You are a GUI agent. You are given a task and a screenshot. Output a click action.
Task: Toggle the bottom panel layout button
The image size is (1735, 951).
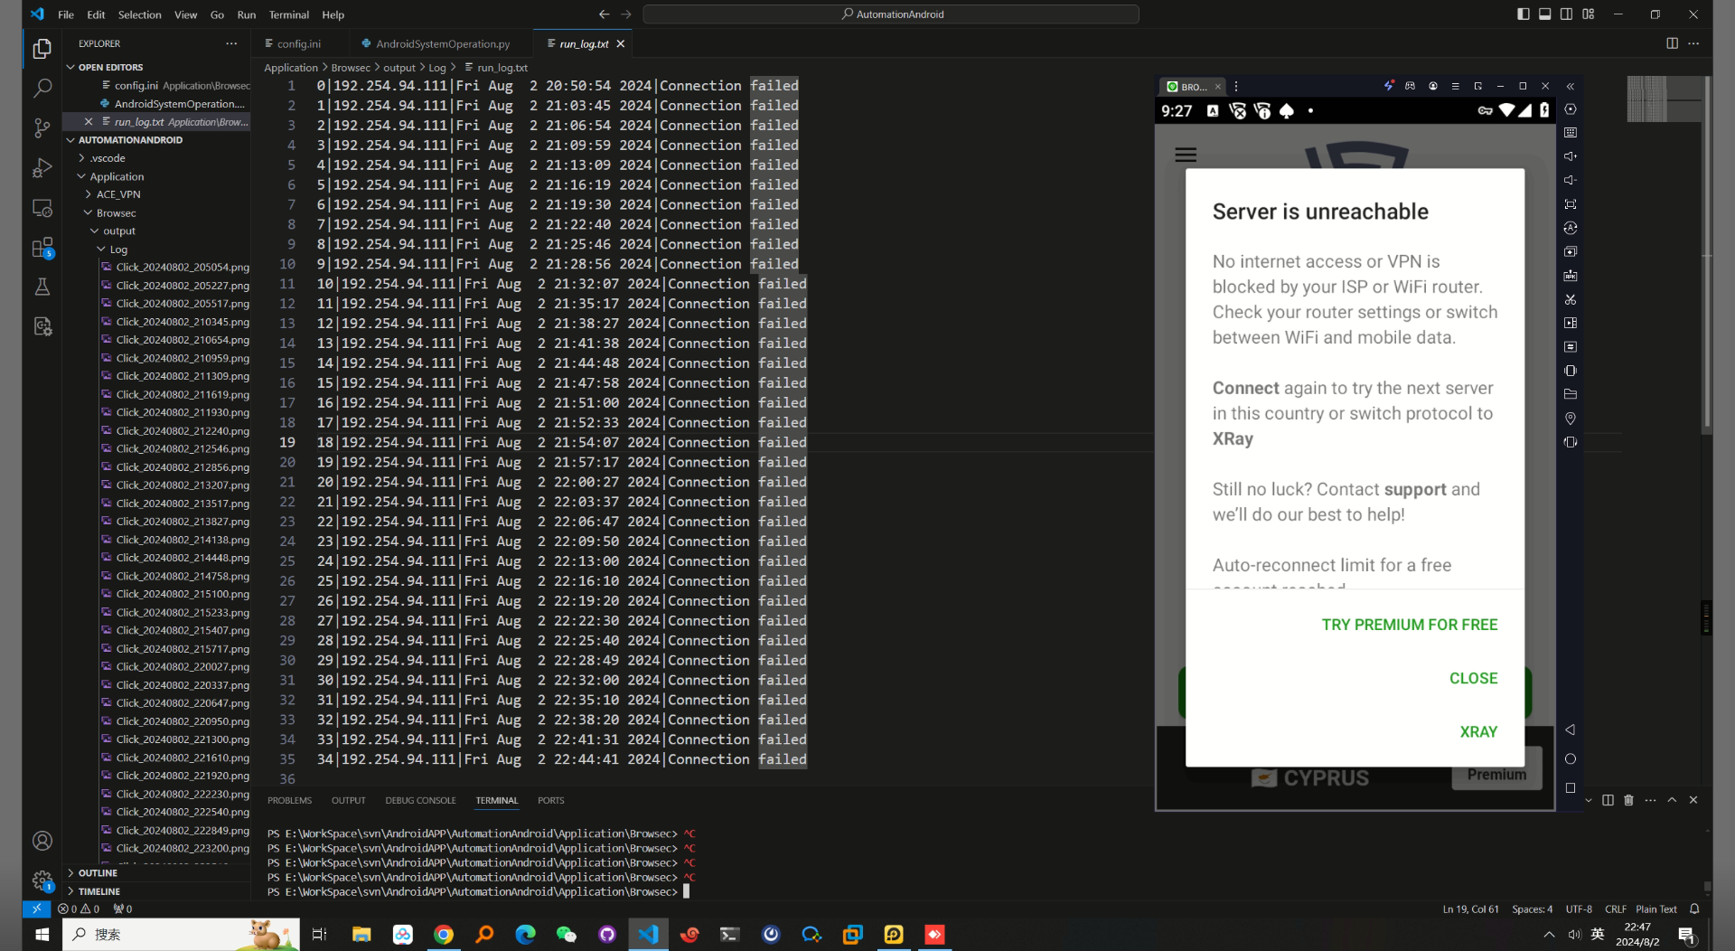coord(1545,14)
